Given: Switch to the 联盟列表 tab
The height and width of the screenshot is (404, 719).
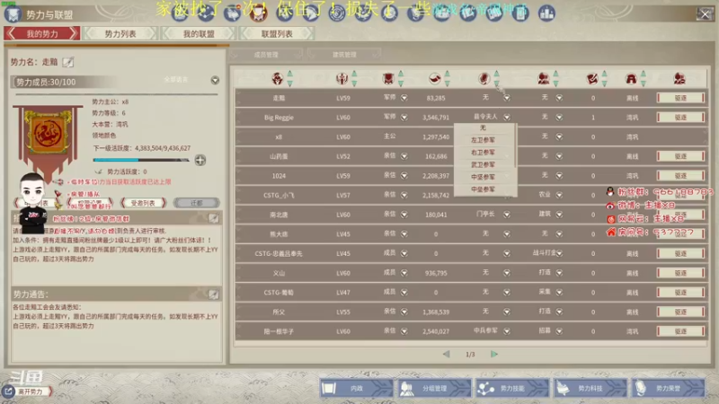Looking at the screenshot, I should click(277, 33).
